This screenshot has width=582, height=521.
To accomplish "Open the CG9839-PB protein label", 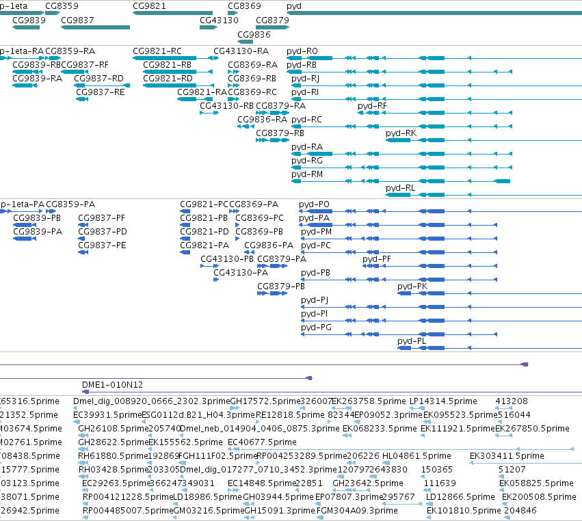I will 37,218.
